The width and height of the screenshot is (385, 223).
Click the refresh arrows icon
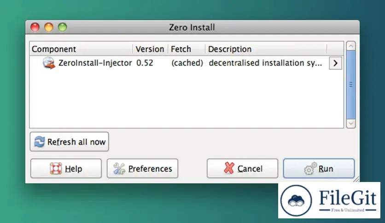tap(39, 142)
